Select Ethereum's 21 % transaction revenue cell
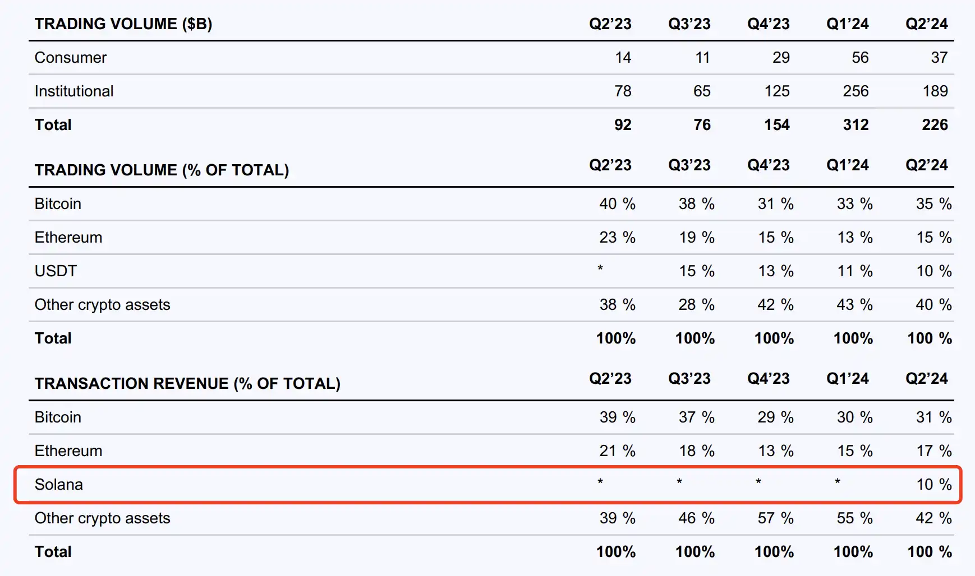 click(617, 451)
